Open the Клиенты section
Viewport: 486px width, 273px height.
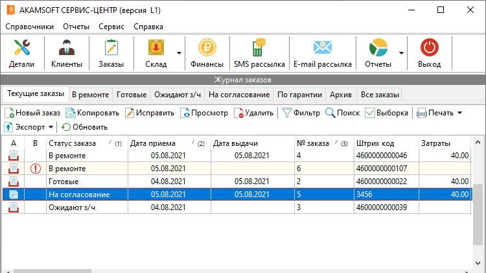67,53
